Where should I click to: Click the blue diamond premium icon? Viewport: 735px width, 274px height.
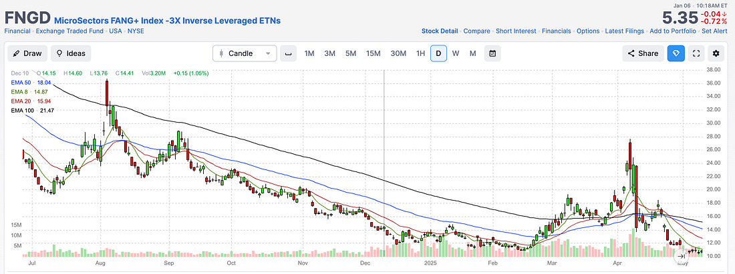tap(676, 53)
